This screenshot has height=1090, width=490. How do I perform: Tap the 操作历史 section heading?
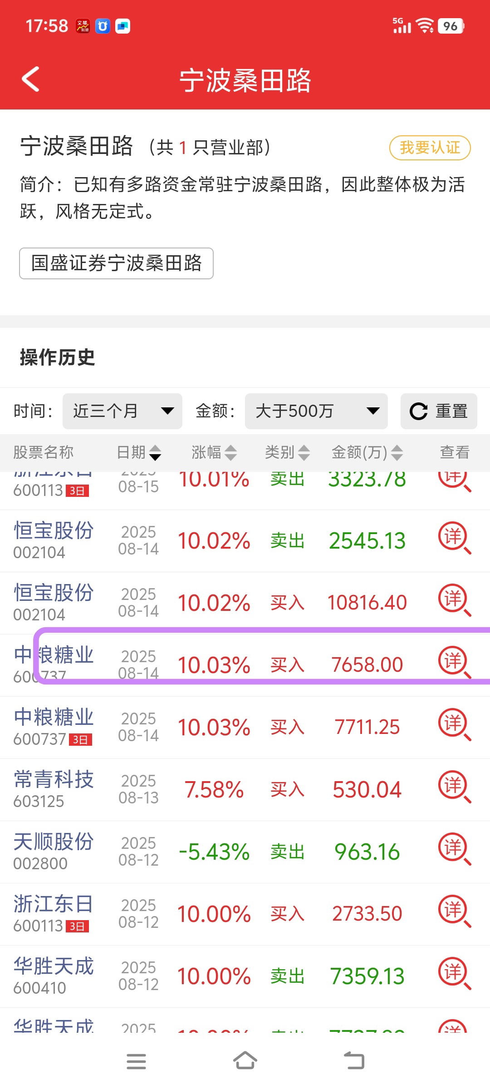(x=58, y=357)
